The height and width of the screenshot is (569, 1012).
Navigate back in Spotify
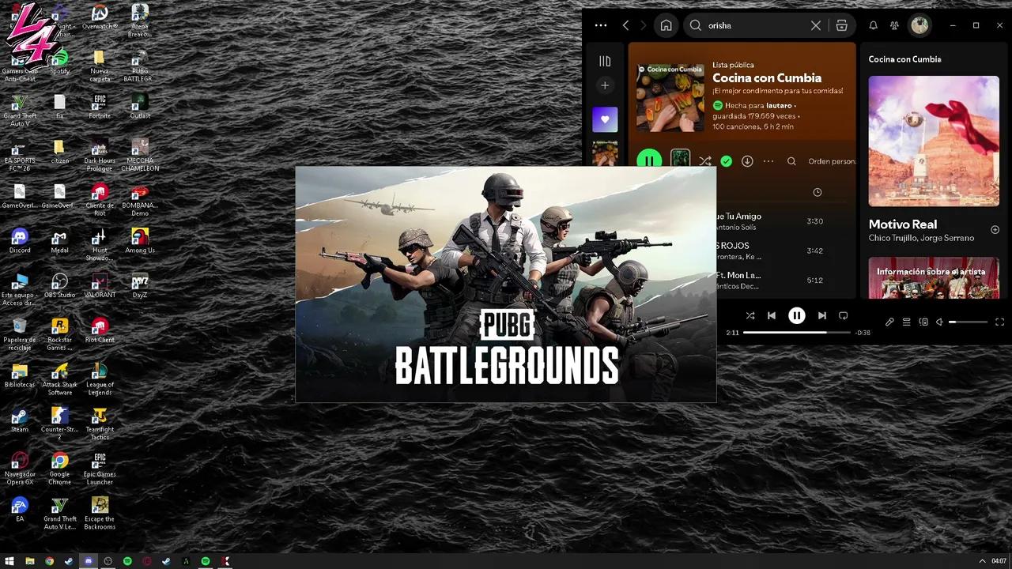coord(625,25)
